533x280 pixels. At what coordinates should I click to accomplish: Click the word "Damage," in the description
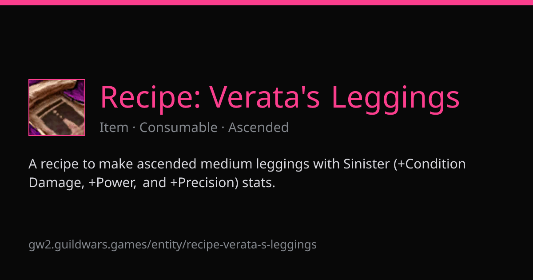tap(57, 184)
